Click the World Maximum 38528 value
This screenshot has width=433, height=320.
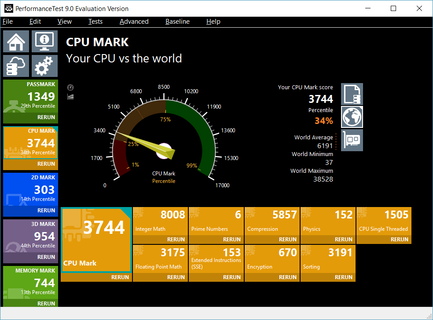[x=323, y=179]
